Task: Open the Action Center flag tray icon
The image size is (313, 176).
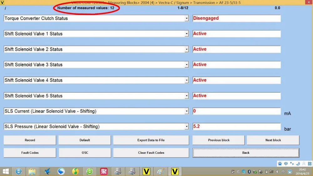Action: pyautogui.click(x=260, y=172)
